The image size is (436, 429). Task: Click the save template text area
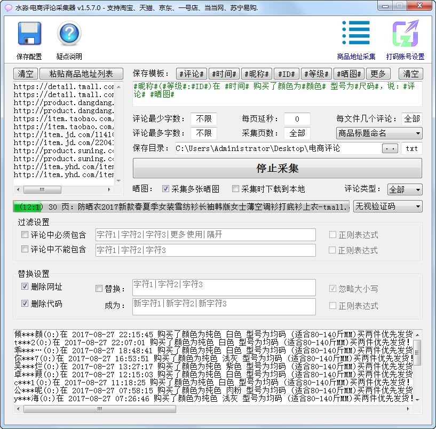[x=278, y=94]
